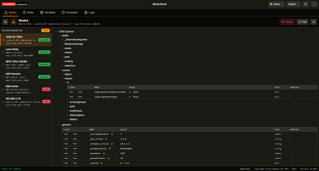319x171 pixels.
Task: Click lock icon next to _sync2ok
Action: click(102, 163)
